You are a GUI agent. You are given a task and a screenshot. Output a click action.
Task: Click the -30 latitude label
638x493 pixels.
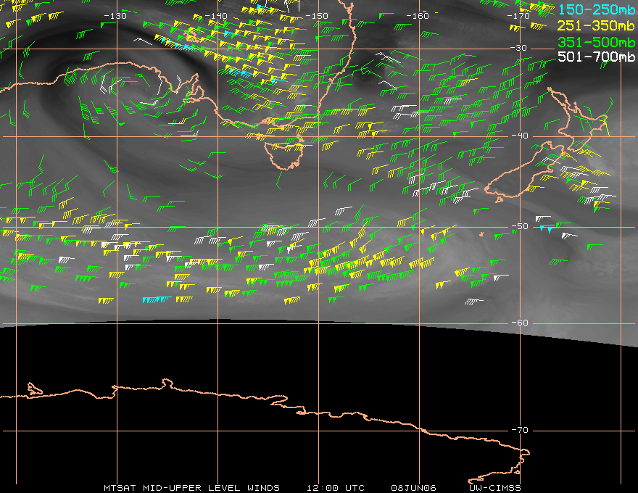pyautogui.click(x=519, y=48)
